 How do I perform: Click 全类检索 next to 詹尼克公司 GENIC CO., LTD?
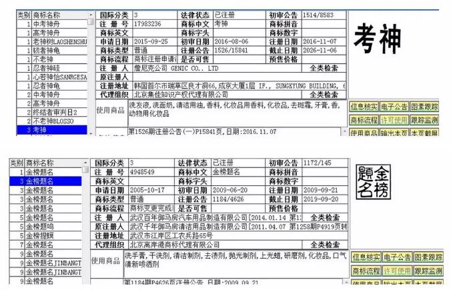click(x=324, y=68)
